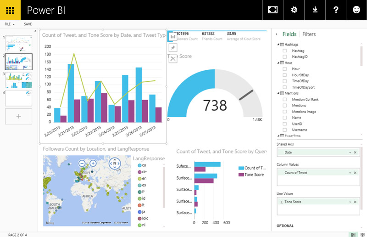Click Count of T... legend swatch
Screen dimensions: 367x237
(241, 168)
